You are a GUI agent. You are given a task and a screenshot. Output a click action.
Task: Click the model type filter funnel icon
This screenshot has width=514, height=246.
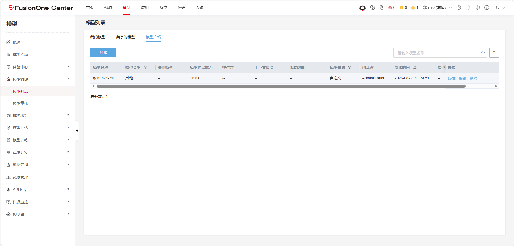click(x=145, y=67)
